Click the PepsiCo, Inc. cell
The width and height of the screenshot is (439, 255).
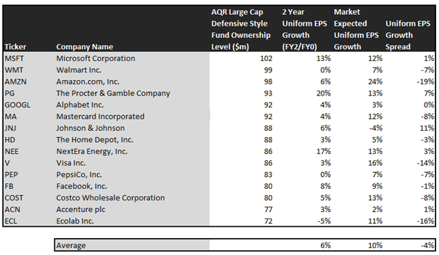coord(79,174)
